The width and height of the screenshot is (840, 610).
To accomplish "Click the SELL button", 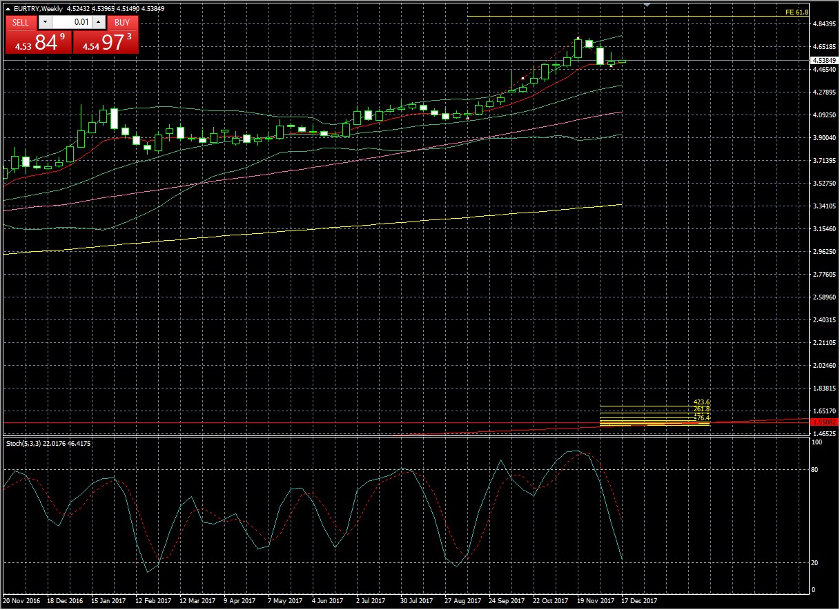I will click(21, 22).
